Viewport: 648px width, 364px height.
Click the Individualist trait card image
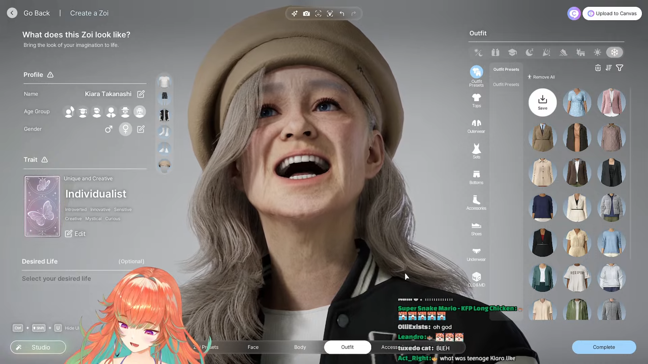tap(42, 206)
